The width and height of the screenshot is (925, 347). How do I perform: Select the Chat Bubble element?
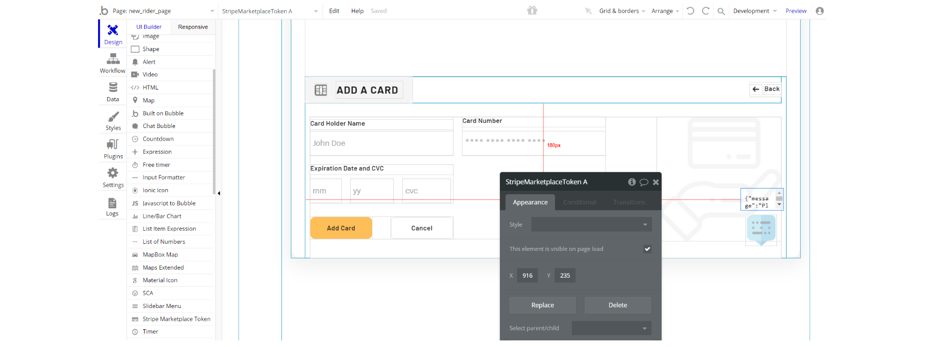[x=171, y=126]
